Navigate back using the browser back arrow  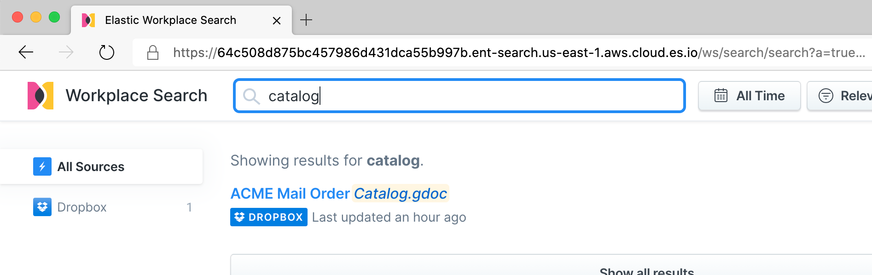(x=26, y=52)
